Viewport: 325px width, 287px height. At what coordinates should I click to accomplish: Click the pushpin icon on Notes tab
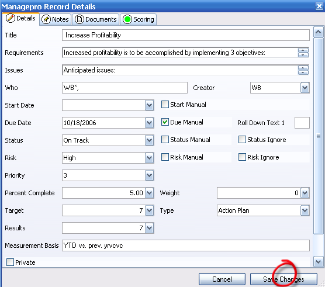coord(46,19)
